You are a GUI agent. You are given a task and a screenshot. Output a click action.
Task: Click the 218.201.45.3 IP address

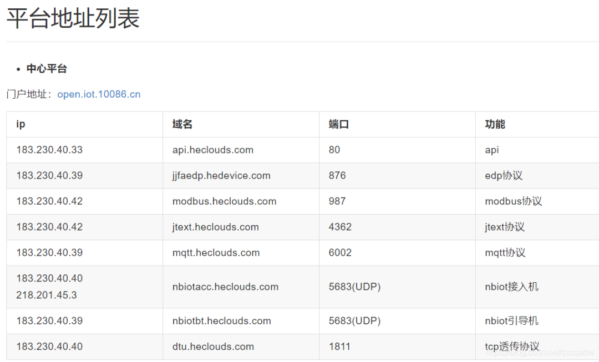46,295
